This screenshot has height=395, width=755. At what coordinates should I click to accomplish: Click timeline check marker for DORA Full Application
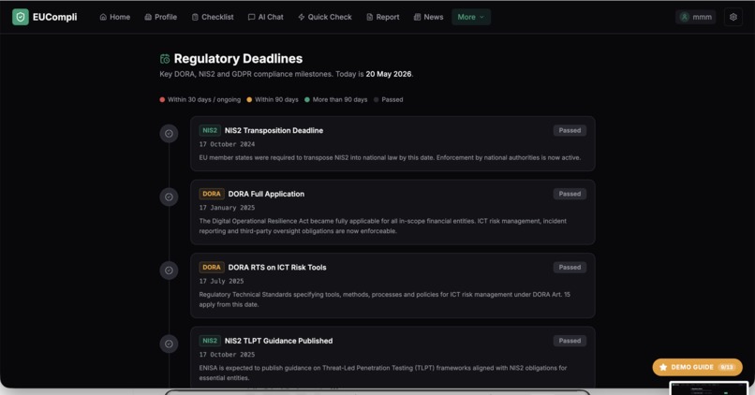169,197
